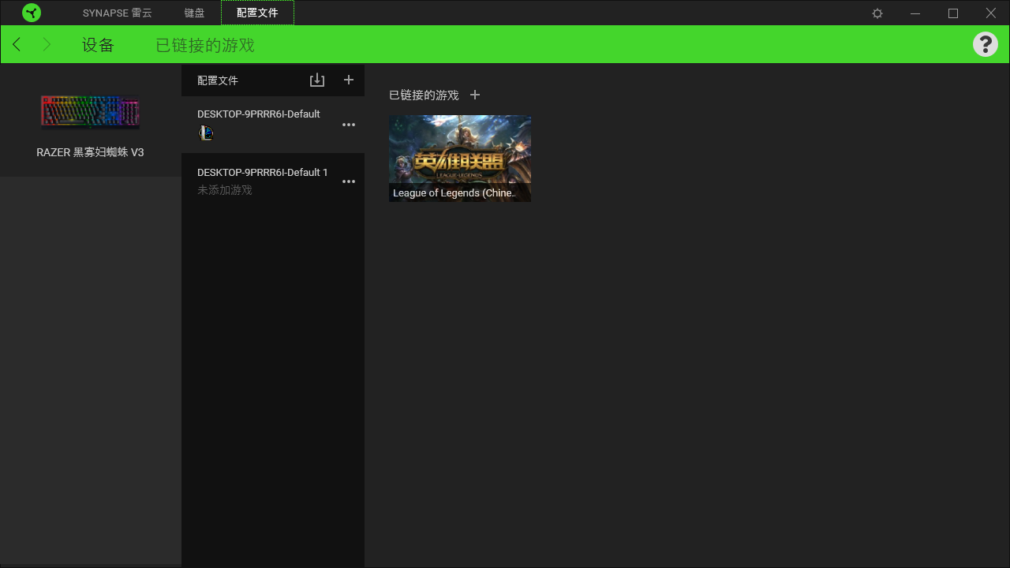Image resolution: width=1010 pixels, height=568 pixels.
Task: Select the DESKTOP-9PRRR6I-Default profile
Action: click(259, 114)
